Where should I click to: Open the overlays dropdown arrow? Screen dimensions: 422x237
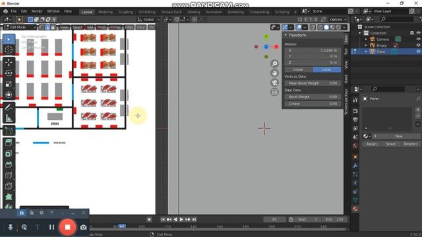click(305, 28)
